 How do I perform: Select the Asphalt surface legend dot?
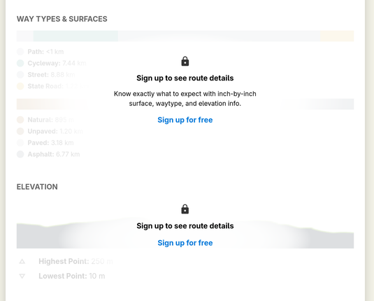(x=20, y=154)
